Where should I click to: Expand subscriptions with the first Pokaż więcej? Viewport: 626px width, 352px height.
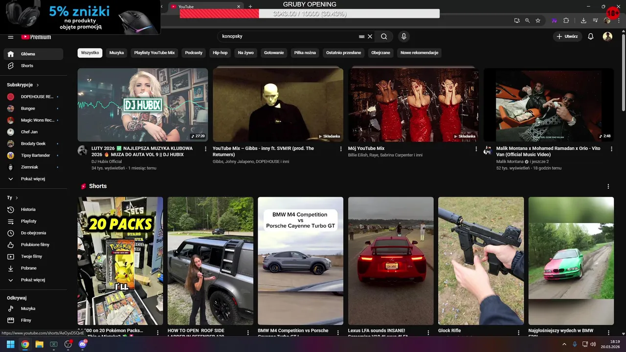(33, 179)
